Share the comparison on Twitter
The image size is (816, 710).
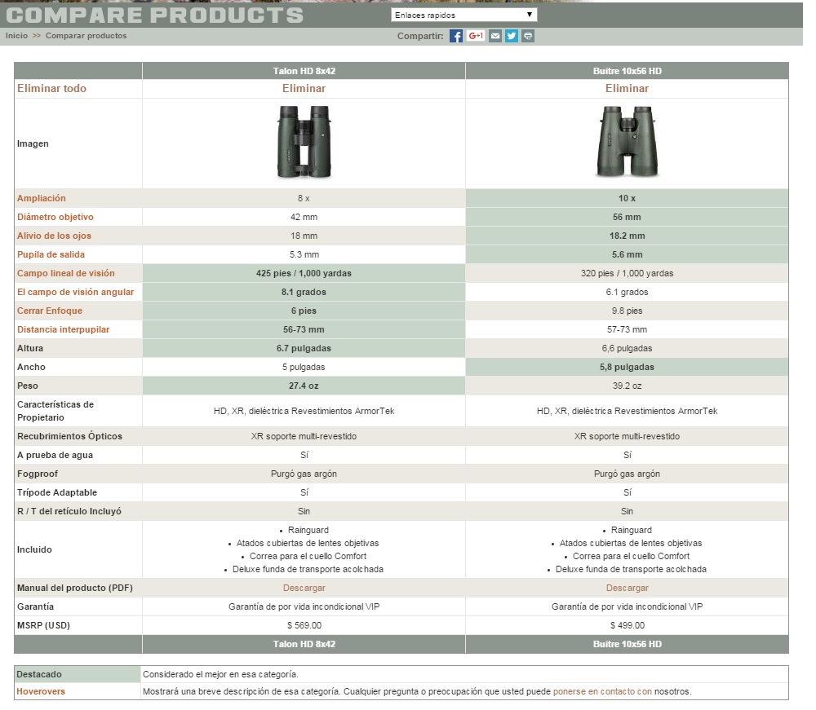[x=512, y=36]
